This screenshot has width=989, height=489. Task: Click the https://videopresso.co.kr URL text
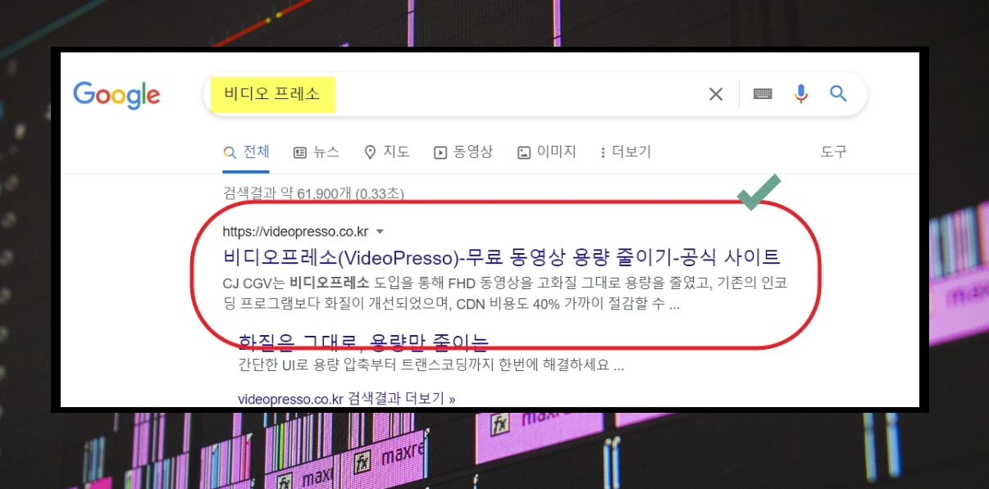point(296,231)
